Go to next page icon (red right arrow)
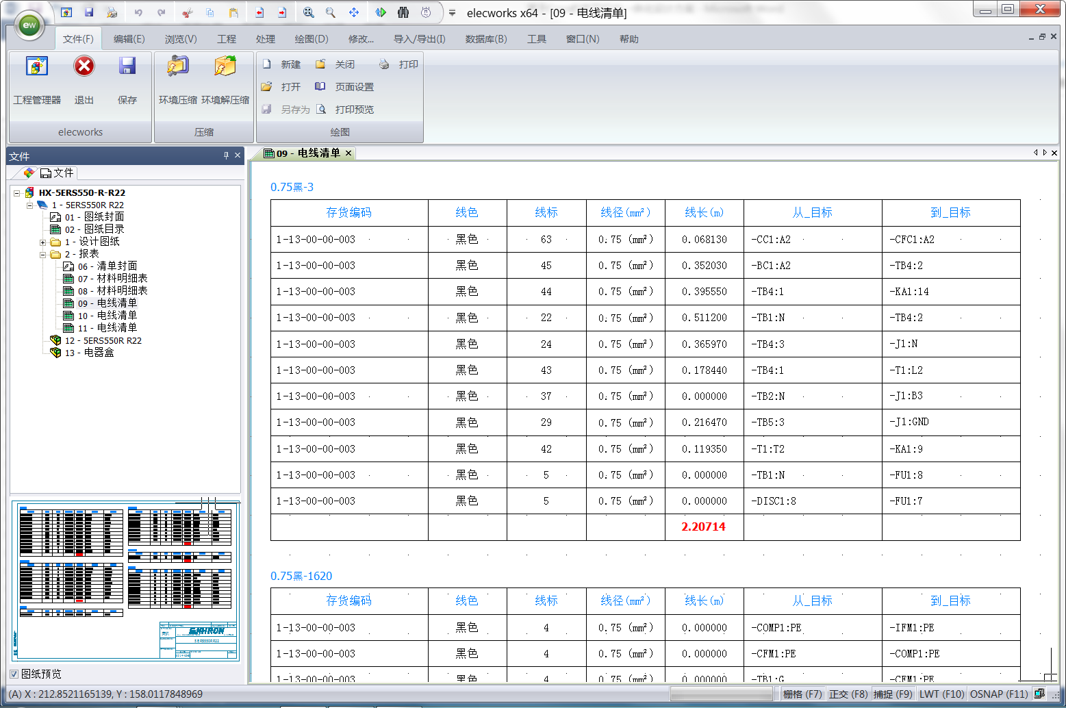 pos(282,12)
